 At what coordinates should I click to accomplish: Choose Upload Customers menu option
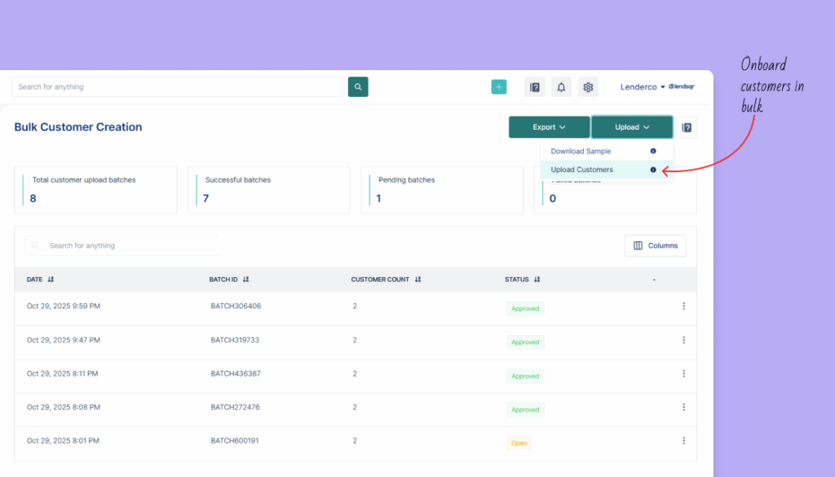pyautogui.click(x=582, y=170)
